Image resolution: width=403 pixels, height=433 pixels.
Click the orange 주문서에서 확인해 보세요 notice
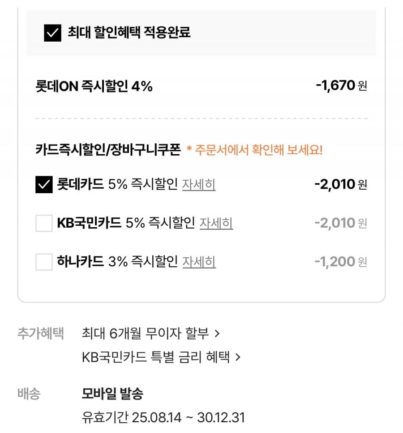pyautogui.click(x=254, y=150)
